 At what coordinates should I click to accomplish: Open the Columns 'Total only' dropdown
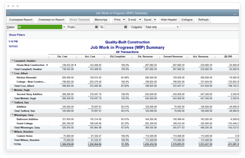tap(178, 27)
